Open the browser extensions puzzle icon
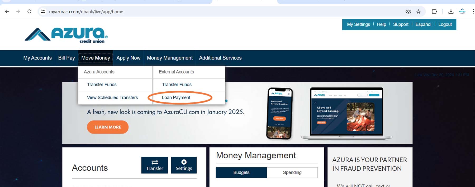 tap(434, 11)
